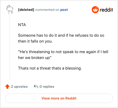This screenshot has width=118, height=108.
Task: Click the orange upvote arrow icon
Action: (x=7, y=87)
